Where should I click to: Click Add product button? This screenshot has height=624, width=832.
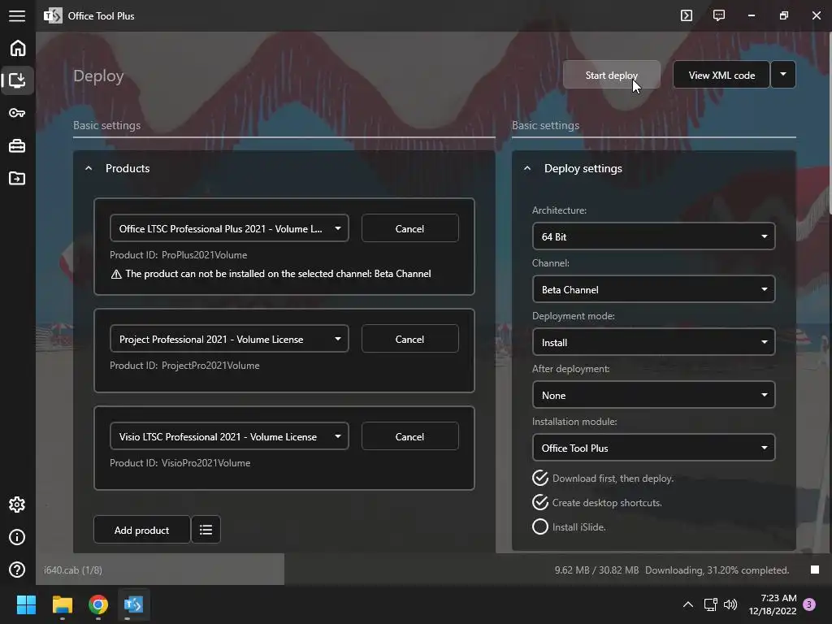coord(141,530)
